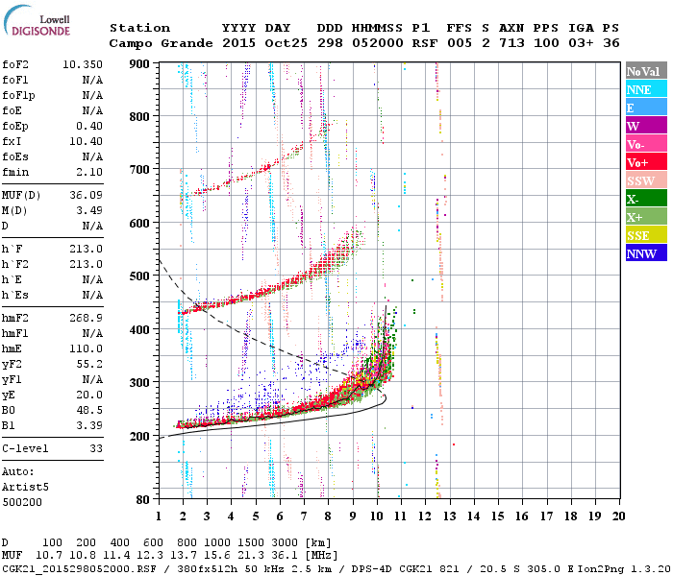673x576 pixels.
Task: Click the RSF program value
Action: click(x=425, y=43)
